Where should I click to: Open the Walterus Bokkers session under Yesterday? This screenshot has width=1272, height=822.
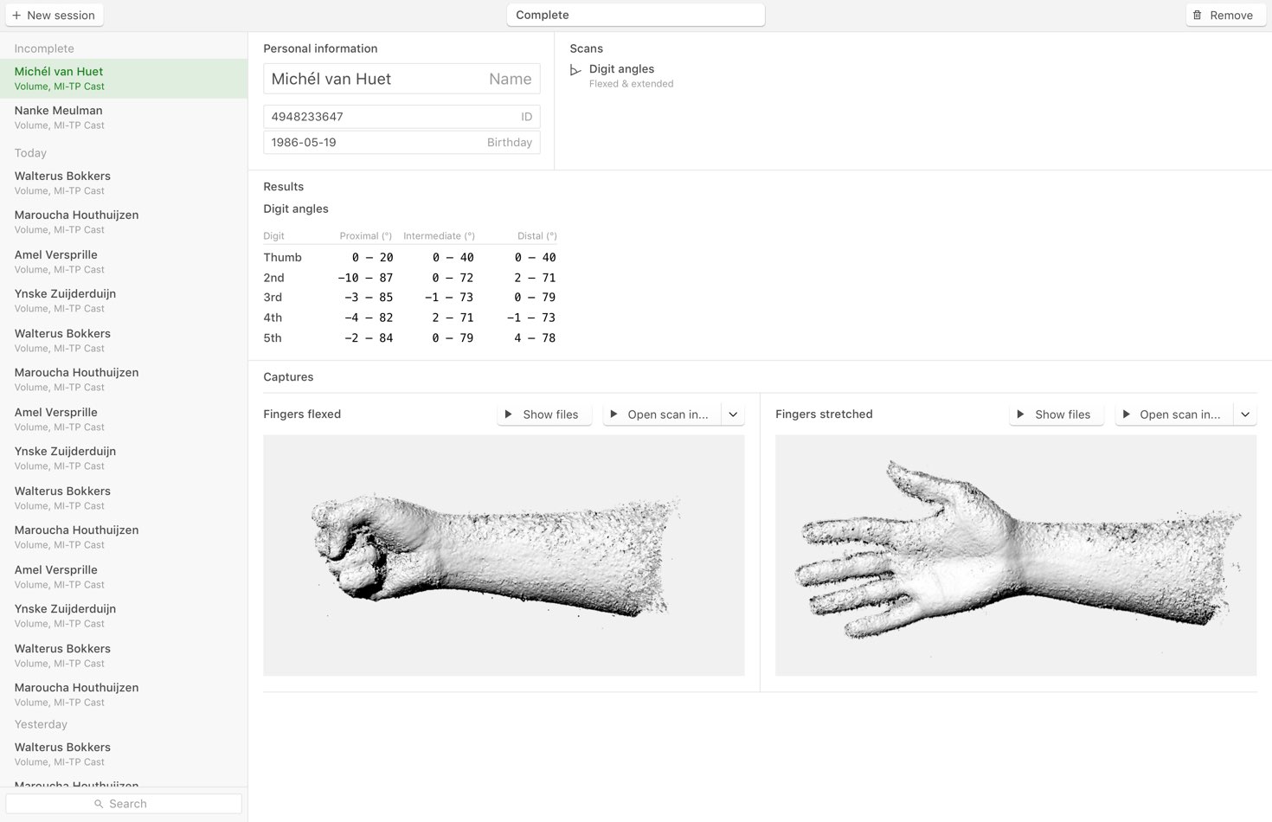tap(124, 755)
